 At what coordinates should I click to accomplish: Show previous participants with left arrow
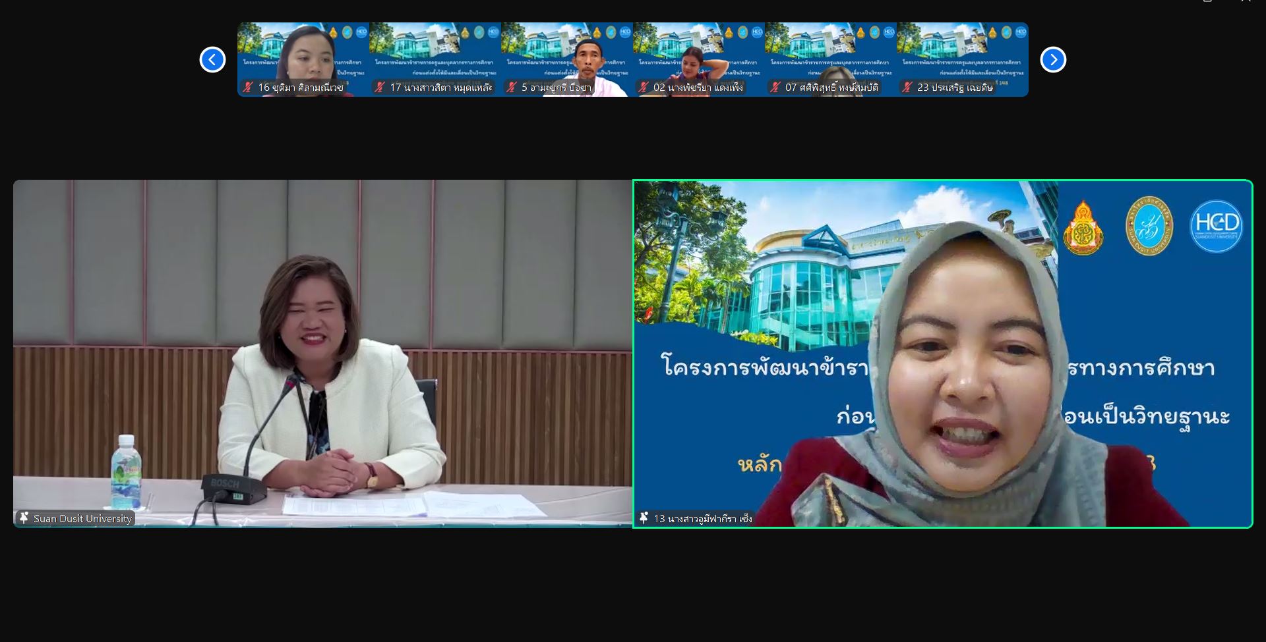(212, 60)
